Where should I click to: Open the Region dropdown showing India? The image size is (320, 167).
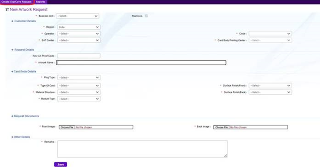click(x=78, y=27)
